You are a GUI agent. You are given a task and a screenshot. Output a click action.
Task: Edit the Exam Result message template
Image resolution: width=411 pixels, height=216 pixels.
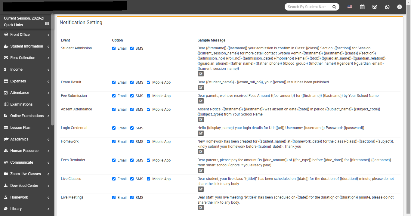[x=201, y=88]
